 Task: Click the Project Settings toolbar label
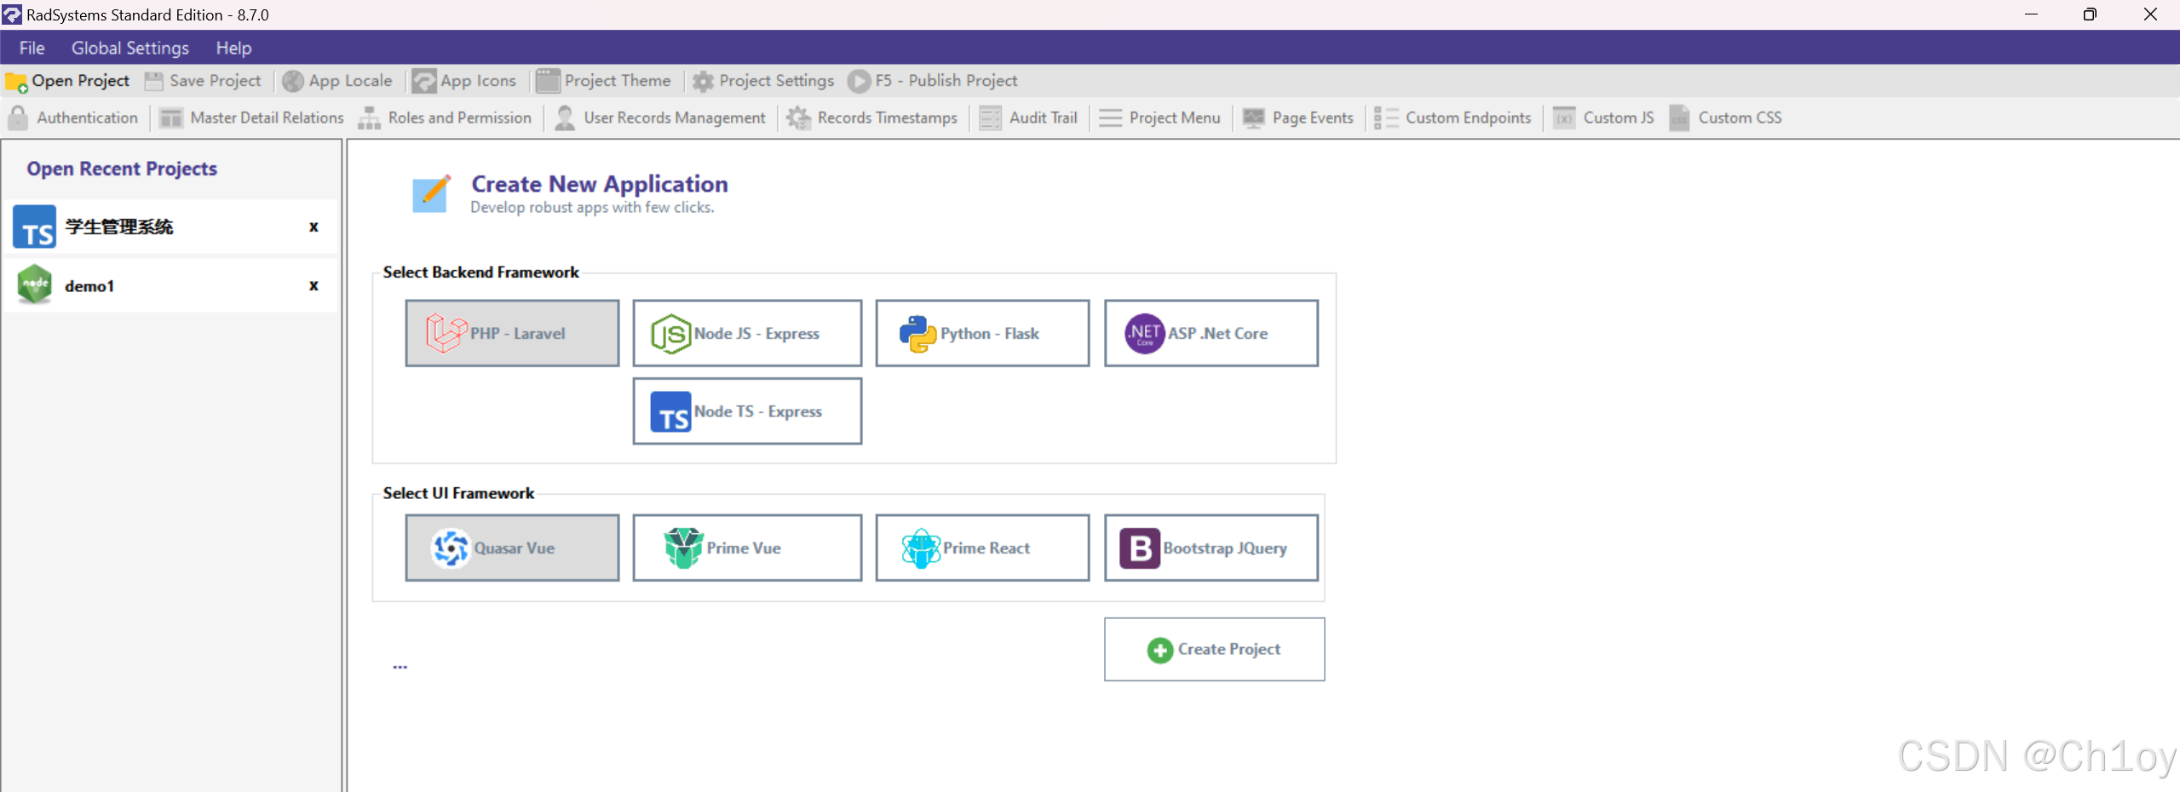(776, 81)
